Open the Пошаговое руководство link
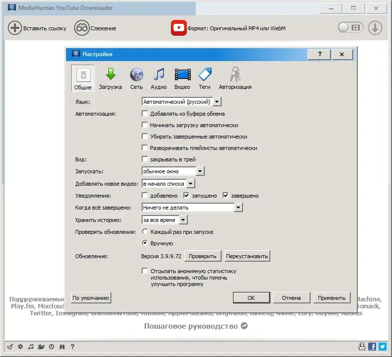The image size is (392, 357). point(191,326)
